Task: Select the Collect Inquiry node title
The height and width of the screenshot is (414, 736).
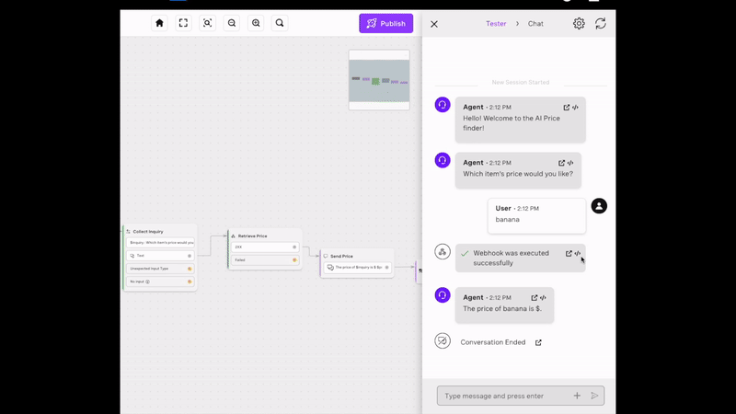Action: pos(148,232)
